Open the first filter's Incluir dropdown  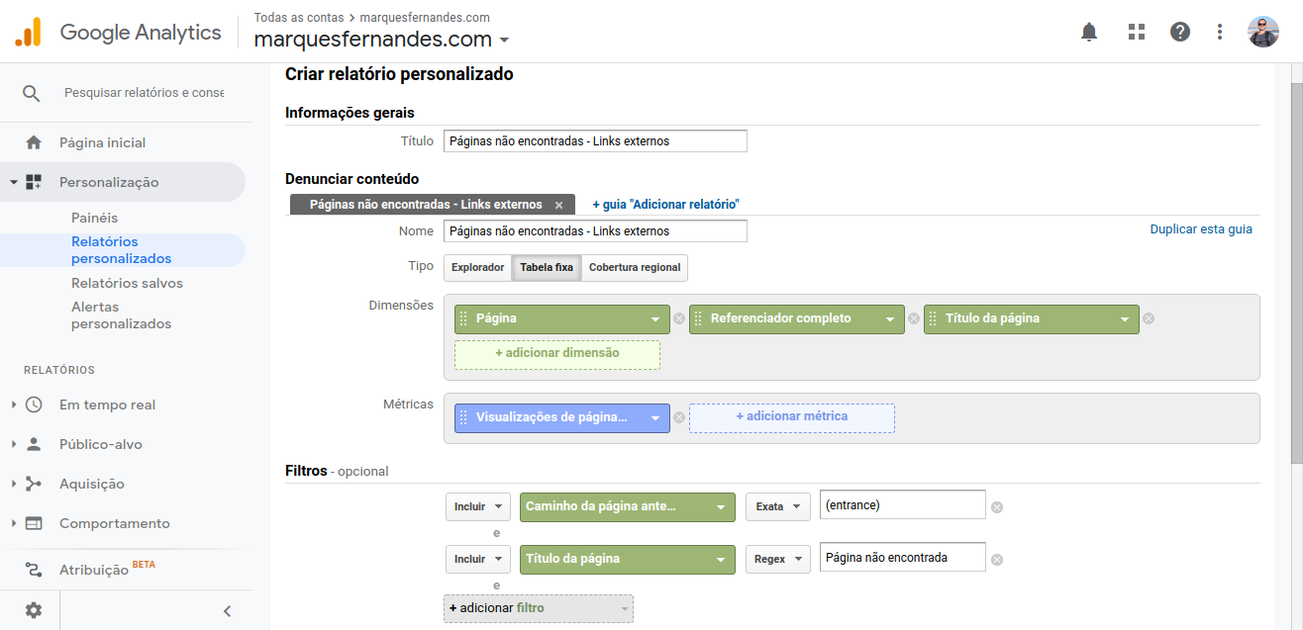tap(478, 506)
